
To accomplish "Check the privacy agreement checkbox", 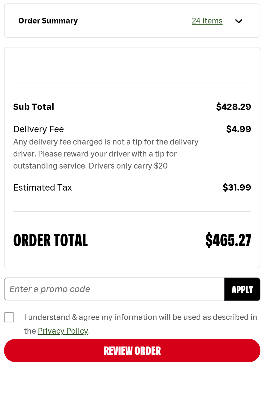I will click(x=9, y=317).
